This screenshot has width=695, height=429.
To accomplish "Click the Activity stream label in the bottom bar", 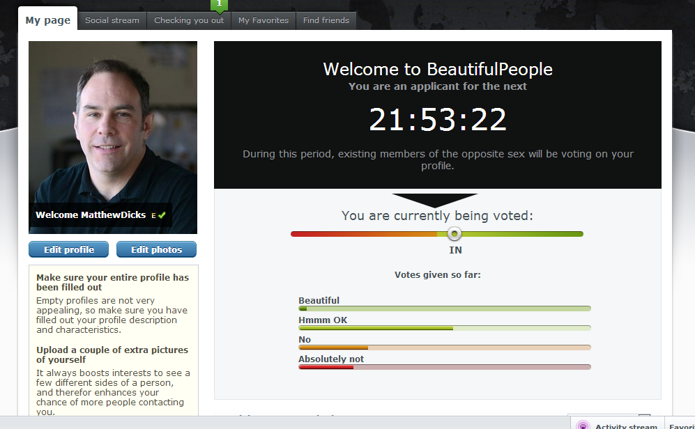I will click(x=626, y=426).
